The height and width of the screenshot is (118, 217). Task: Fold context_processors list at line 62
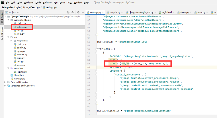(96, 75)
